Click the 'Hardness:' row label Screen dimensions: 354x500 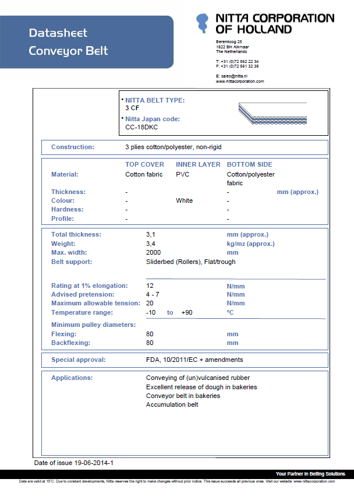point(67,210)
